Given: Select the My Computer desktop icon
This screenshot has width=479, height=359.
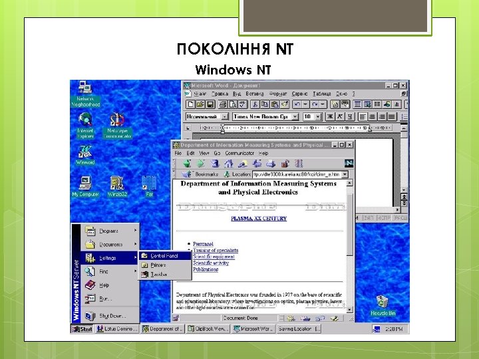Looking at the screenshot, I should pyautogui.click(x=85, y=187).
